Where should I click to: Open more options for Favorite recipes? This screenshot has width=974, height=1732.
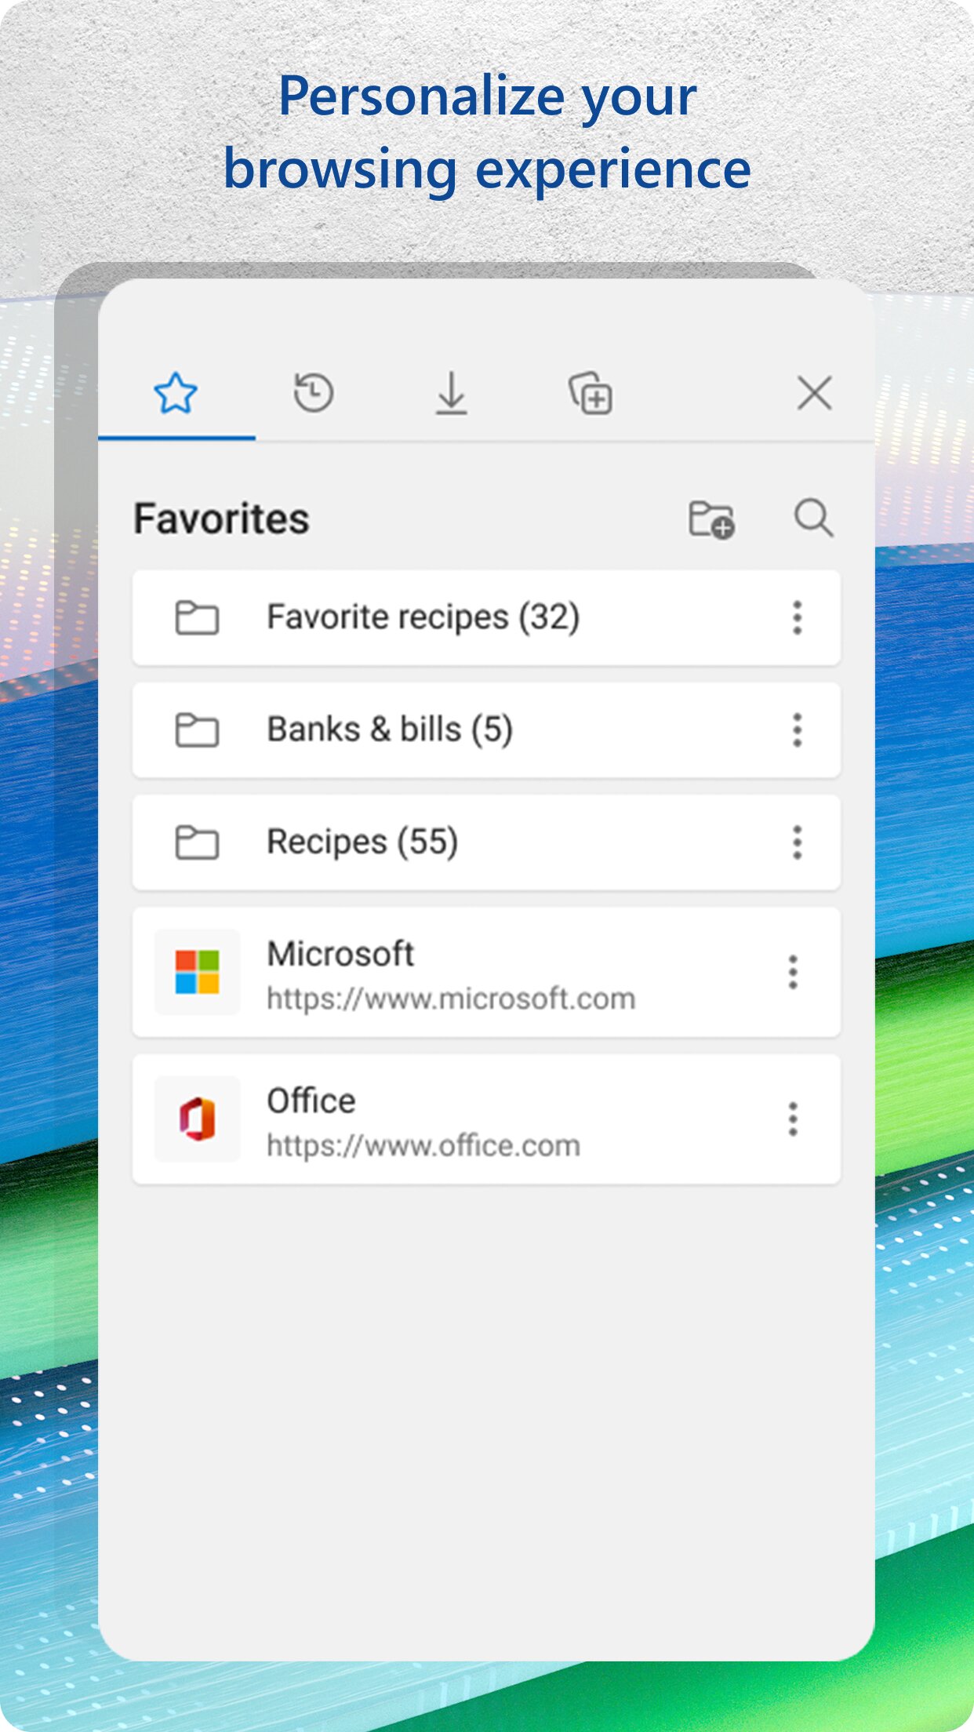(x=798, y=618)
